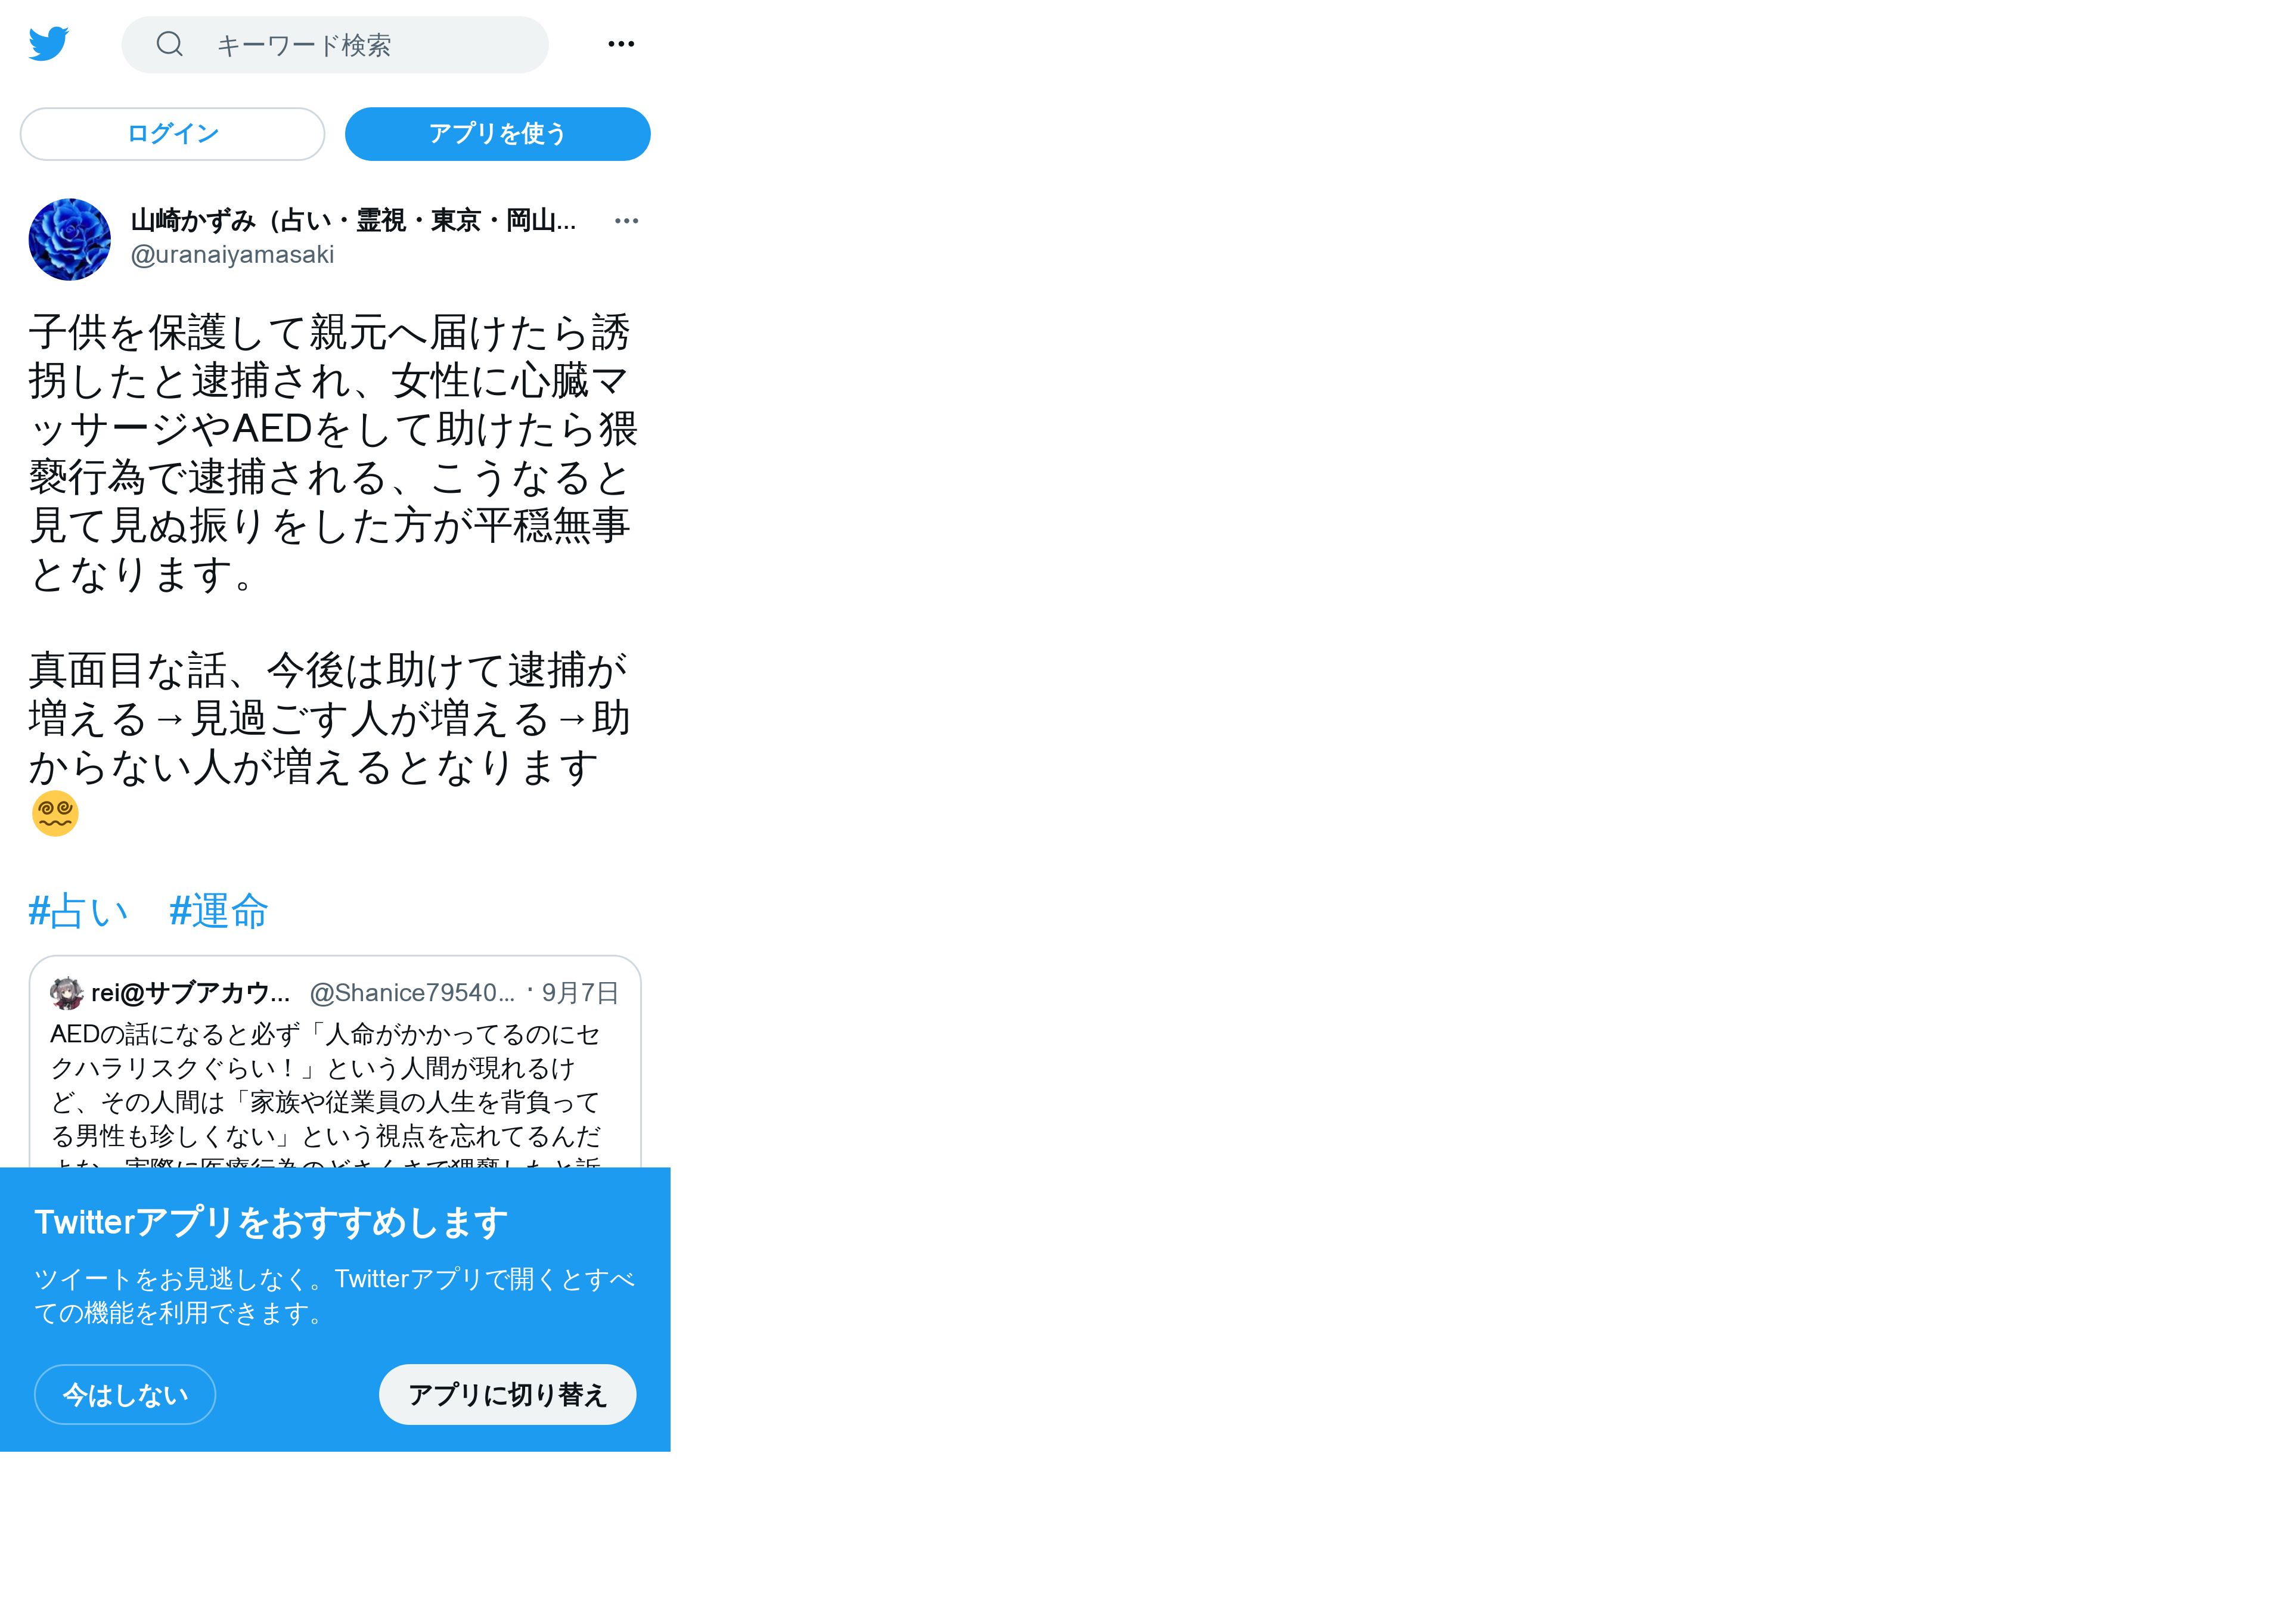
Task: Click the search magnifier icon
Action: [x=170, y=44]
